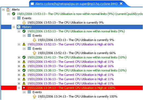Click warning icon of 13:37:13 alert
The width and height of the screenshot is (143, 100).
[24, 75]
